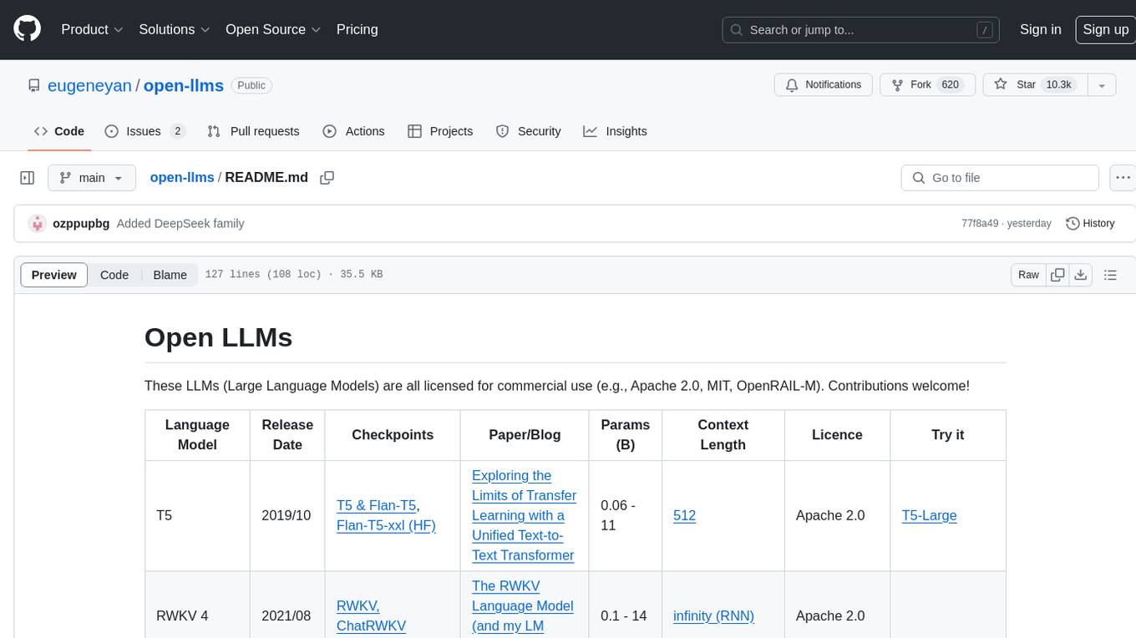Click the Notifications bell button

click(x=824, y=85)
